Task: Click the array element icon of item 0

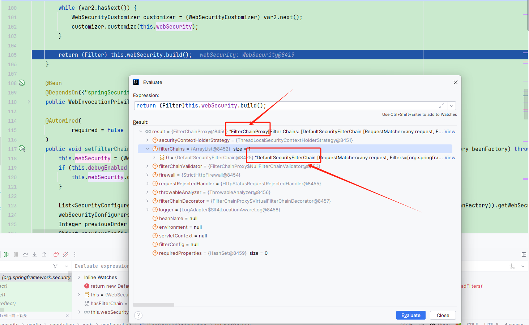Action: pyautogui.click(x=162, y=157)
